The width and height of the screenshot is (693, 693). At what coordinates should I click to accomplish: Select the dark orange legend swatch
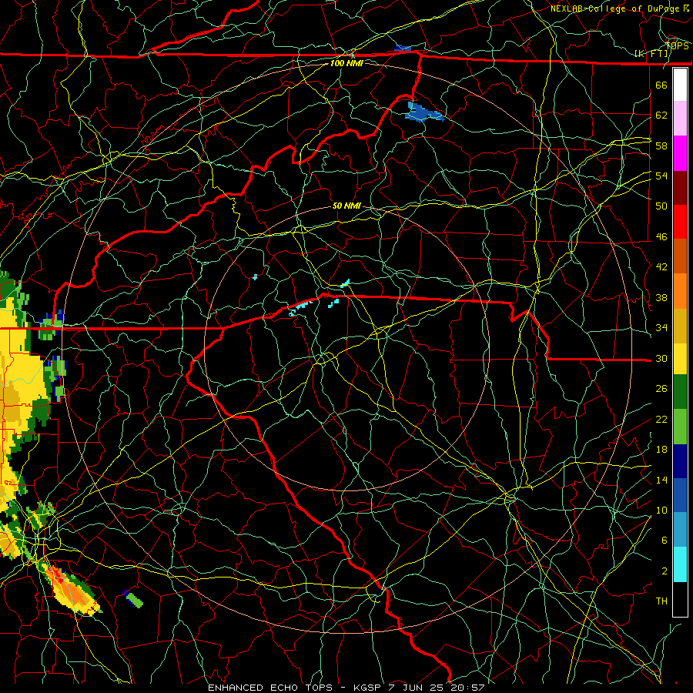point(680,256)
